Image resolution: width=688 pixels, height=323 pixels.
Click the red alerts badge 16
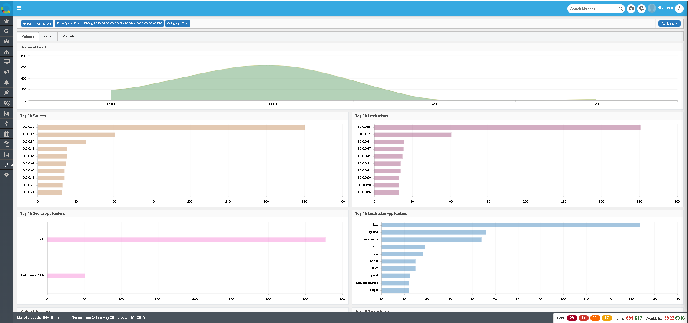click(x=583, y=318)
